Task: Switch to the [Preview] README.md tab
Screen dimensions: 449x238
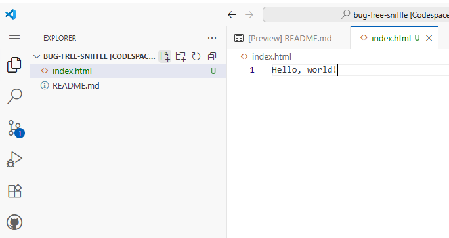Action: pyautogui.click(x=289, y=38)
